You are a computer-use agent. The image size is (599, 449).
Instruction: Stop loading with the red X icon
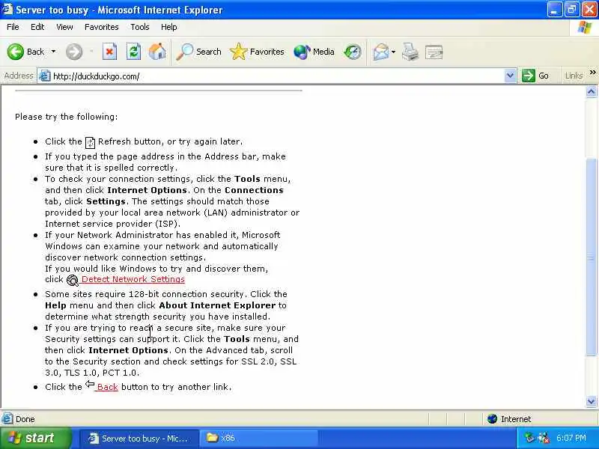click(x=109, y=52)
